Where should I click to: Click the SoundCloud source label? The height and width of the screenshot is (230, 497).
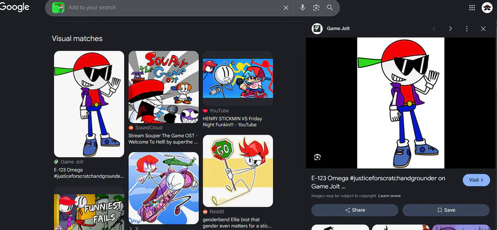click(x=149, y=128)
